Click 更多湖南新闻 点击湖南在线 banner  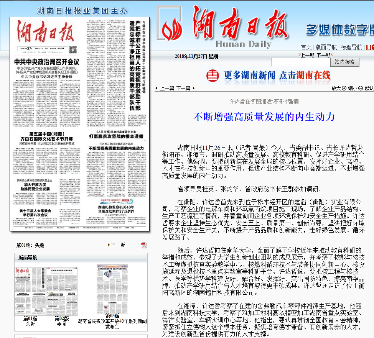269,76
